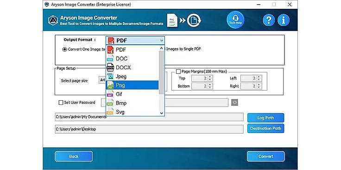Click the PDF icon in list
This screenshot has height=170, width=341.
(111, 49)
